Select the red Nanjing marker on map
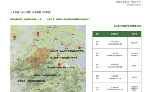The height and width of the screenshot is (92, 146). point(38,33)
